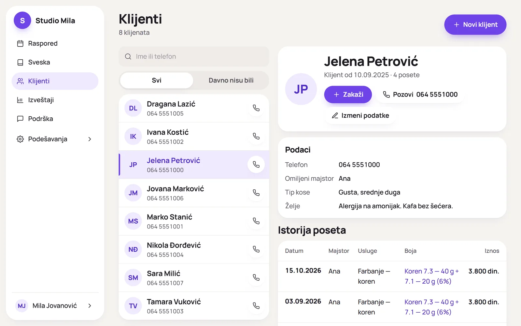This screenshot has width=521, height=326.
Task: Click the DL avatar of Dragana Lazić
Action: pos(133,108)
